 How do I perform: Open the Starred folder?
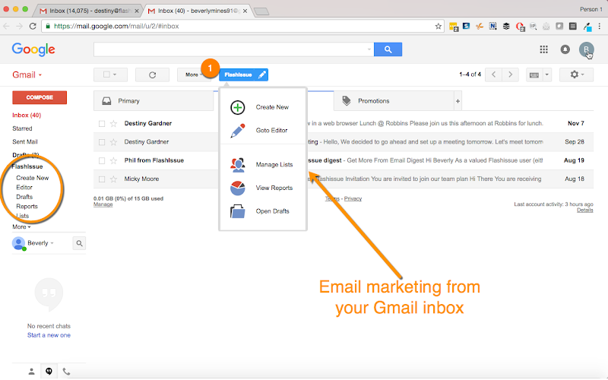click(22, 128)
